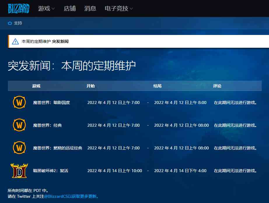Click the 评论 column header
This screenshot has width=269, height=203.
click(x=217, y=86)
